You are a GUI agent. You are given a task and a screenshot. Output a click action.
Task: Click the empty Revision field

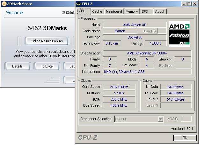click(183, 66)
